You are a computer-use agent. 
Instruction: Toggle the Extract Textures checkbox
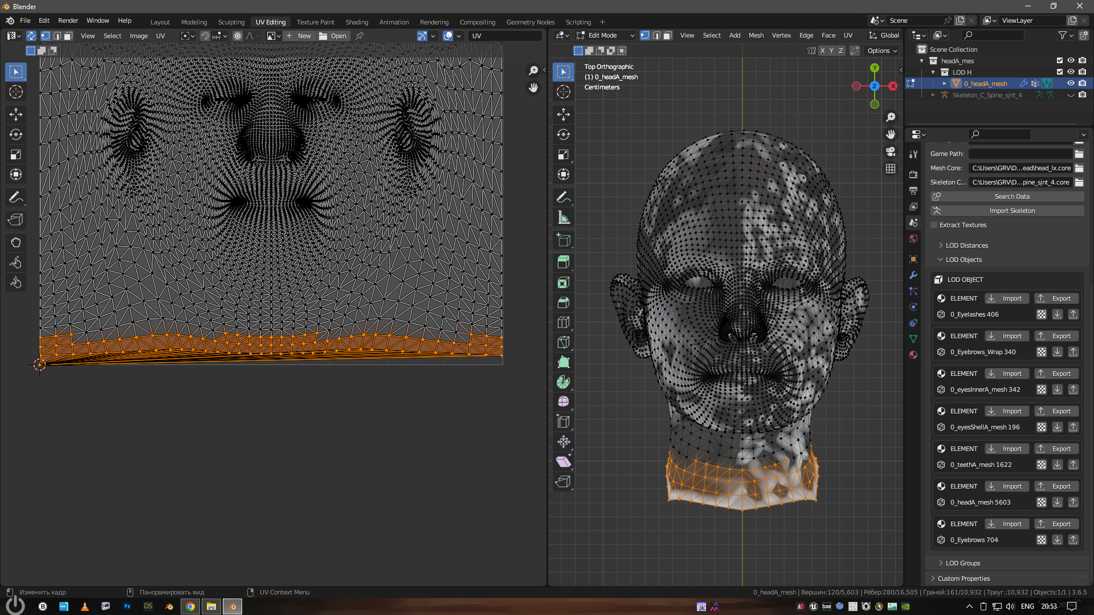tap(934, 225)
